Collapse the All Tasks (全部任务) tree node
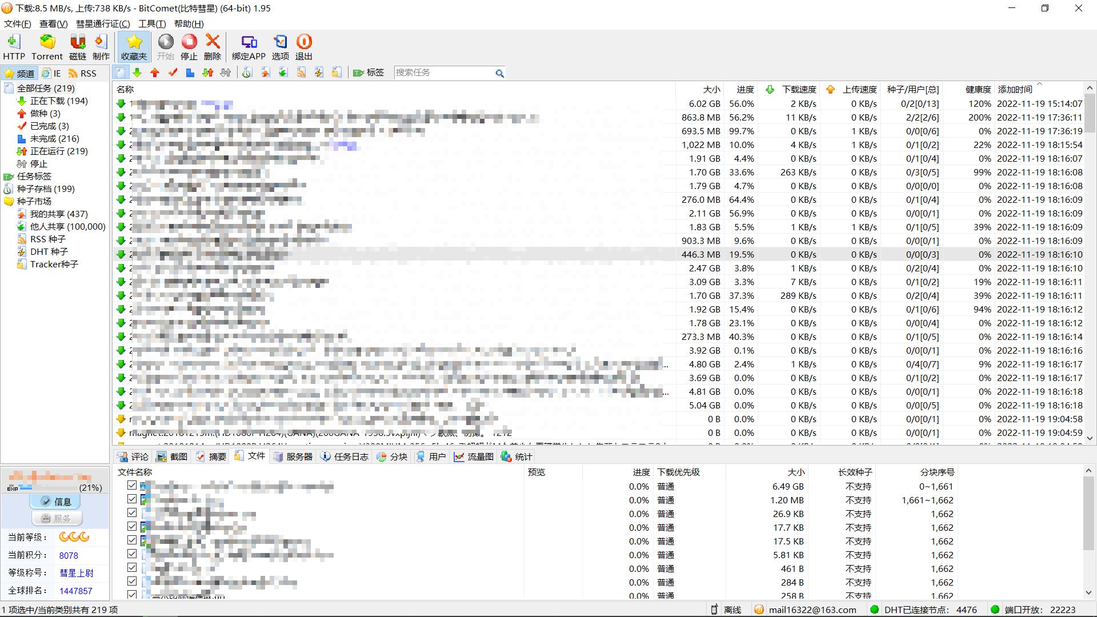 click(x=46, y=88)
